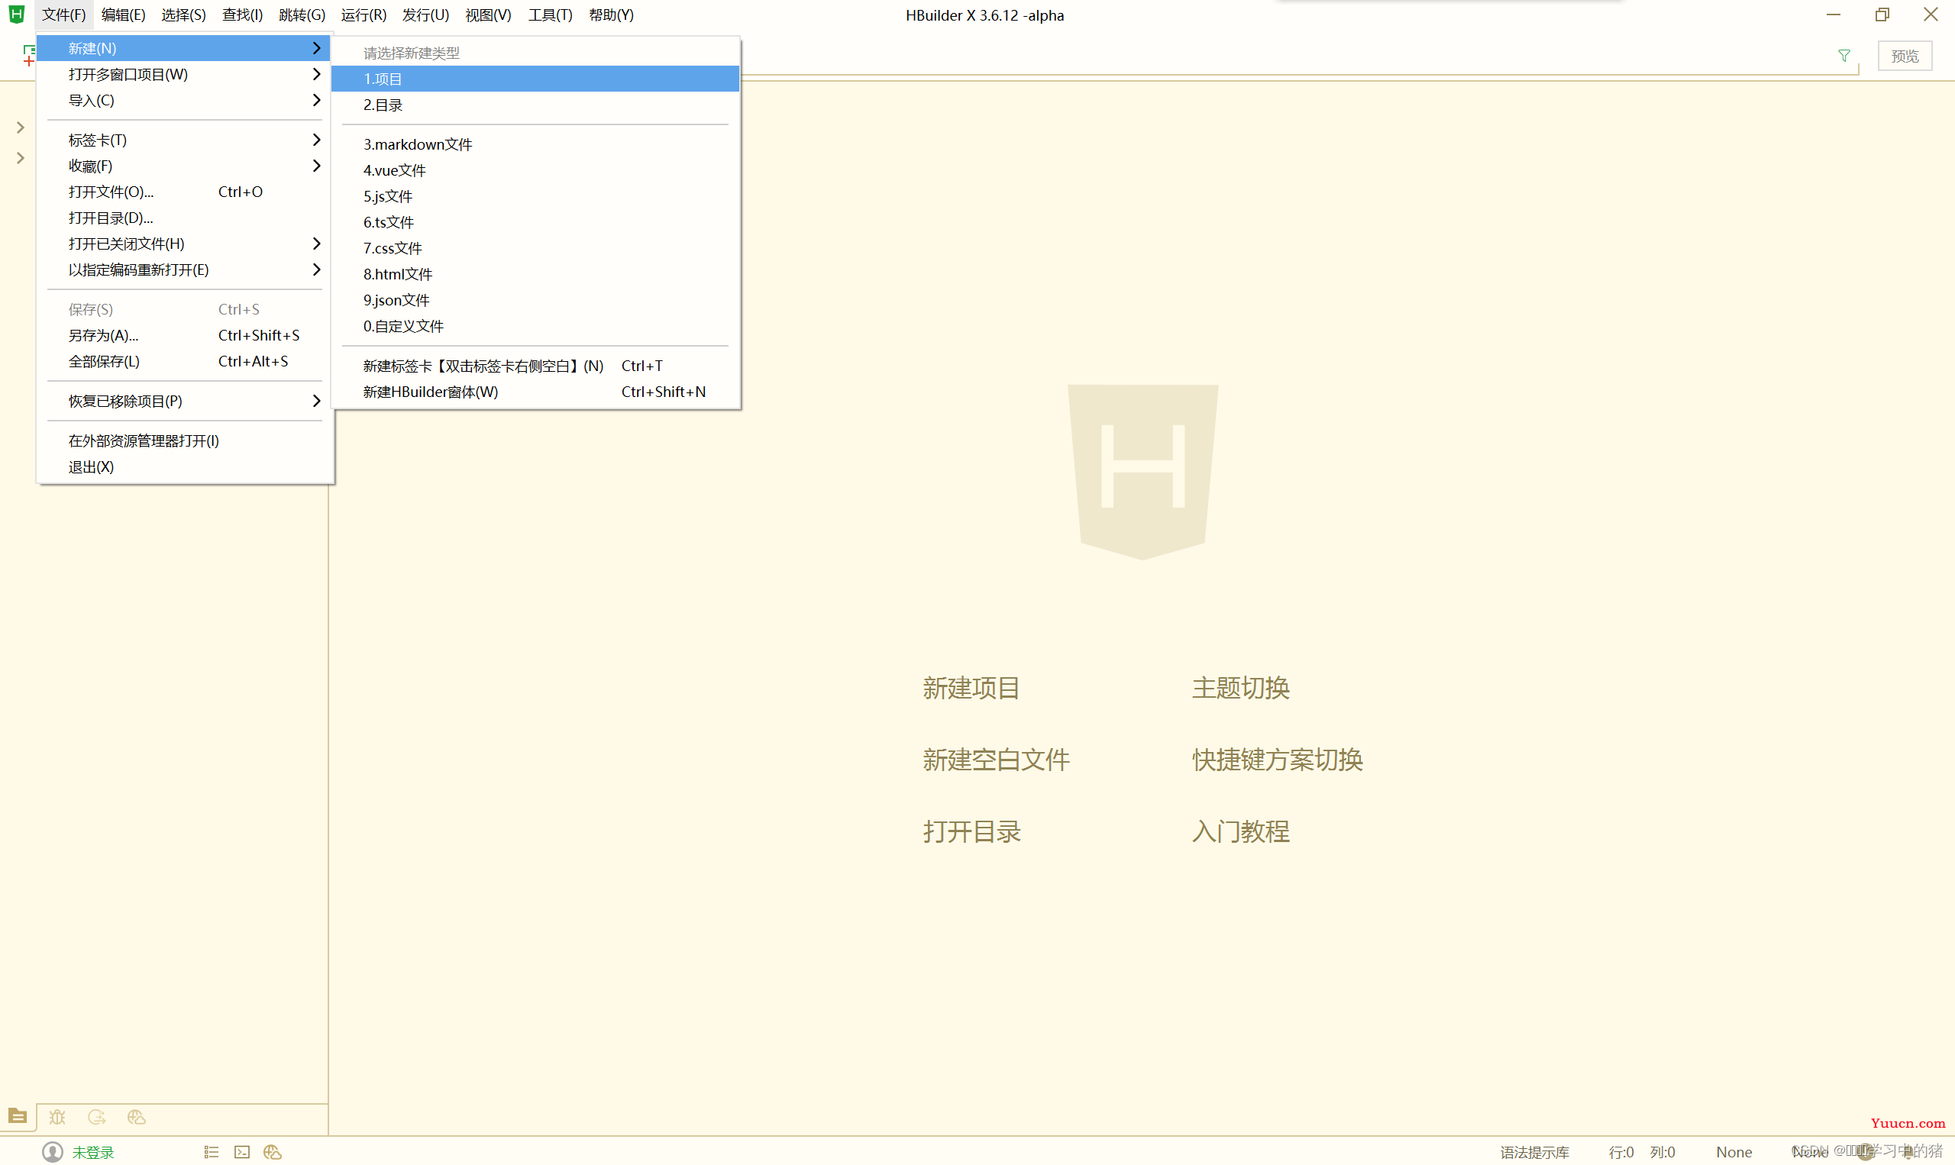This screenshot has height=1165, width=1955.
Task: Click 新建空白文件 on welcome screen
Action: [997, 759]
